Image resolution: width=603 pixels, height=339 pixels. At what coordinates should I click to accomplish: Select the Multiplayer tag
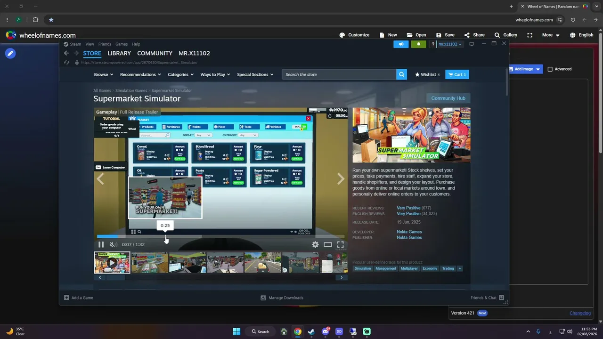(409, 268)
